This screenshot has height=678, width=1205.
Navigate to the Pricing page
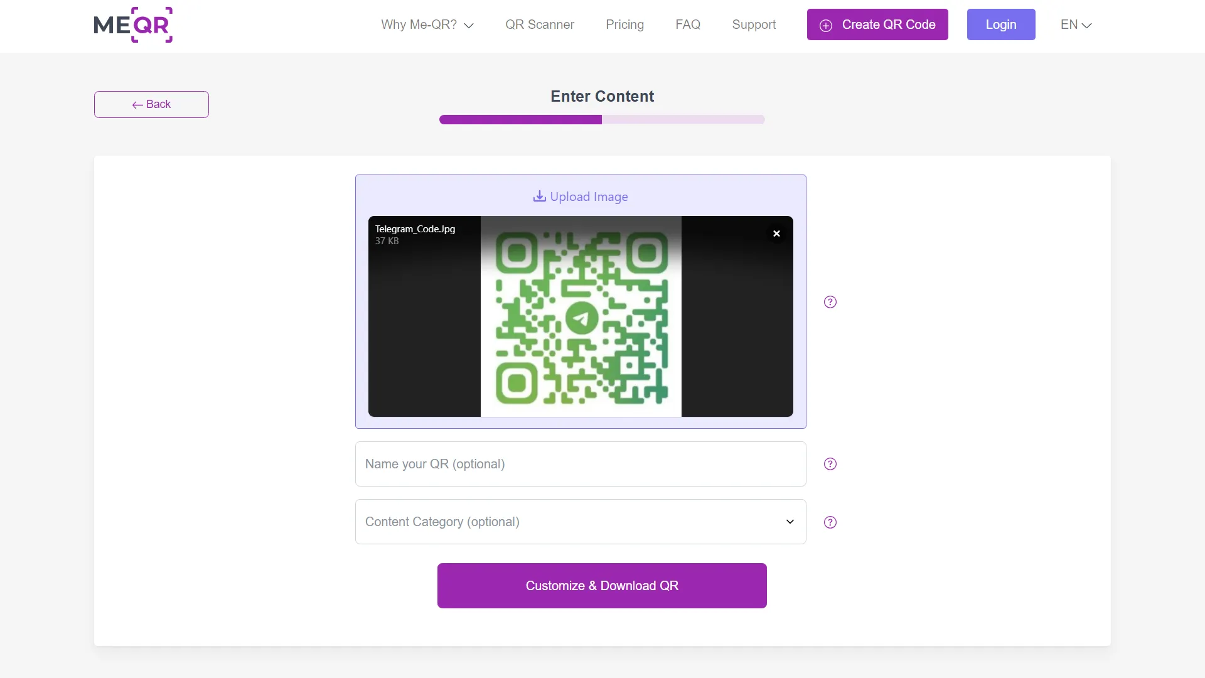click(x=624, y=24)
